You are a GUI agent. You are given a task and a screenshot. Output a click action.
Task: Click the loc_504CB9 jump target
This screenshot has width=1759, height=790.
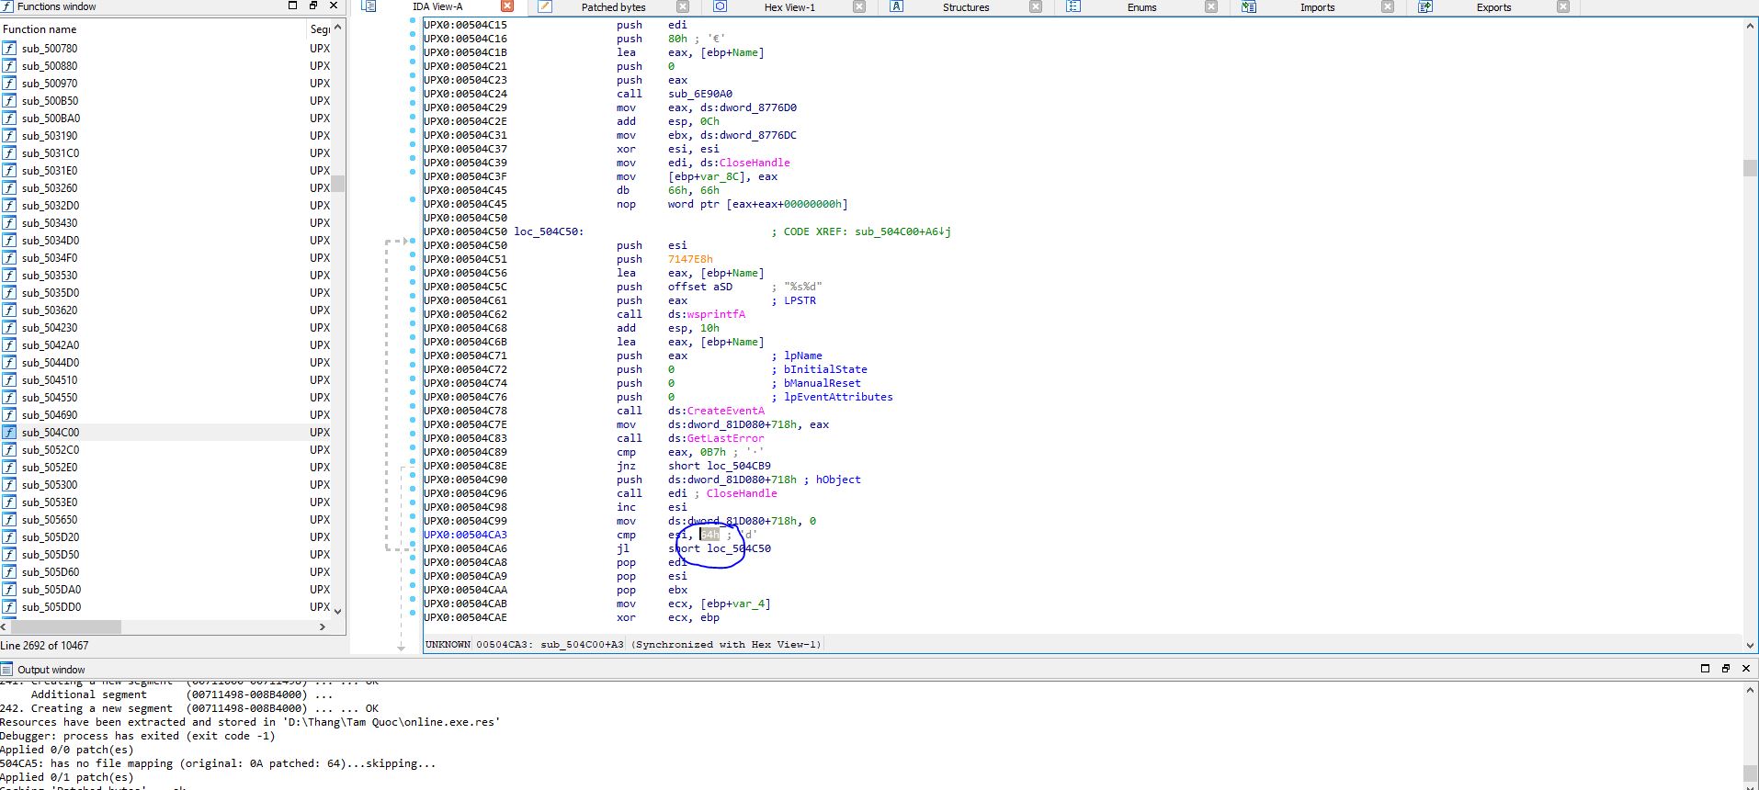(739, 466)
